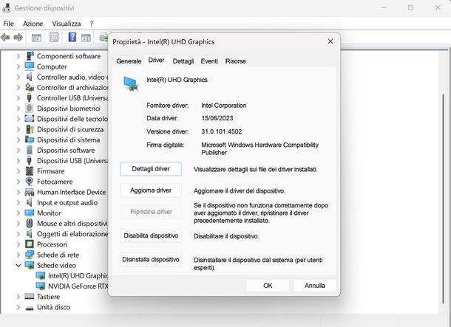Click the Disinstalla dispositivo button
This screenshot has height=327, width=451.
click(x=151, y=260)
